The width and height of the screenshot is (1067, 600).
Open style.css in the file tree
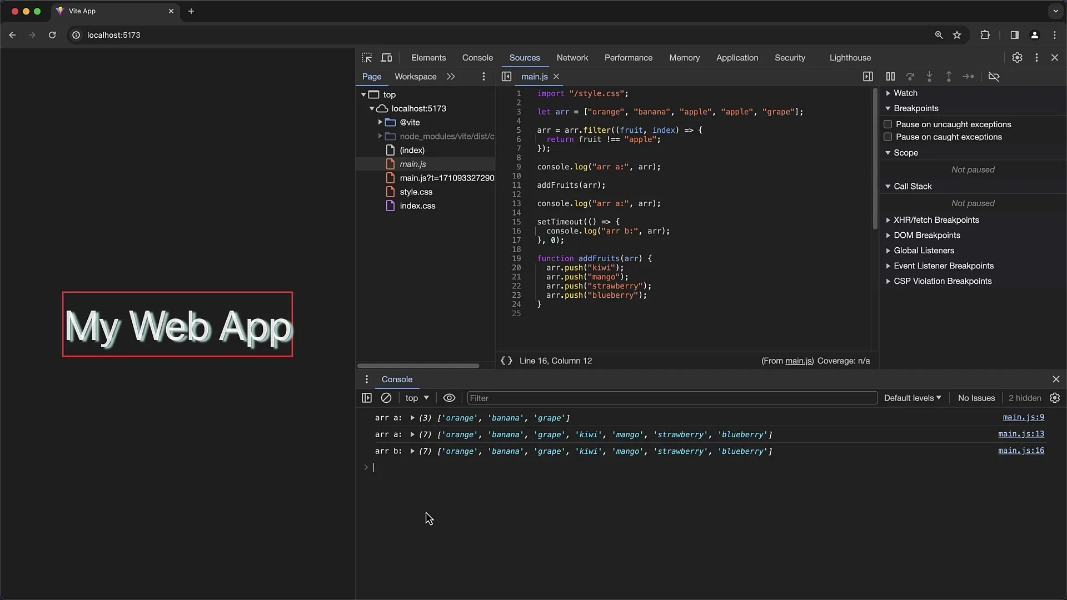pyautogui.click(x=416, y=192)
